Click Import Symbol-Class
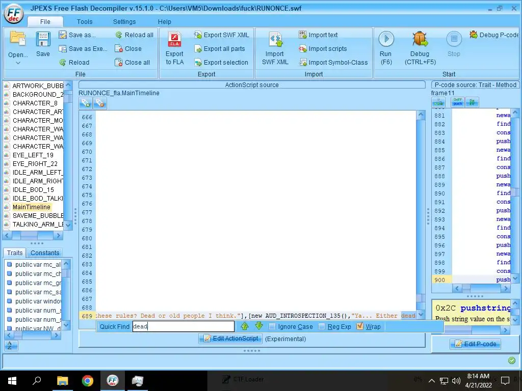This screenshot has height=391, width=522. click(x=333, y=62)
